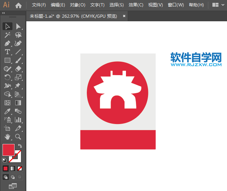Viewport: 227px width, 191px height.
Task: Open the 文字(T) menu
Action: click(97, 5)
